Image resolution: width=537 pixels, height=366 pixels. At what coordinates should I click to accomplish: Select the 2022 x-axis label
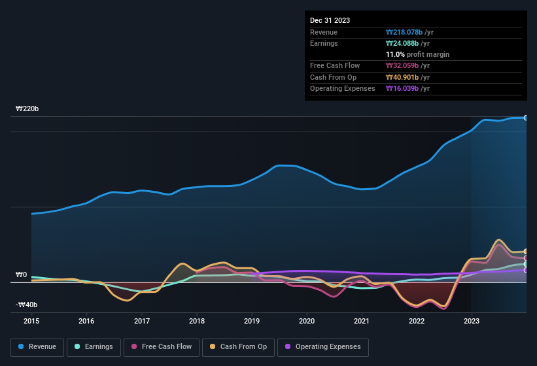(x=417, y=321)
